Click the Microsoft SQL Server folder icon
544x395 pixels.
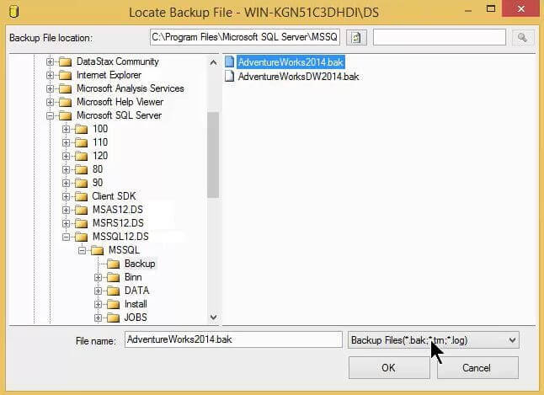click(x=65, y=115)
